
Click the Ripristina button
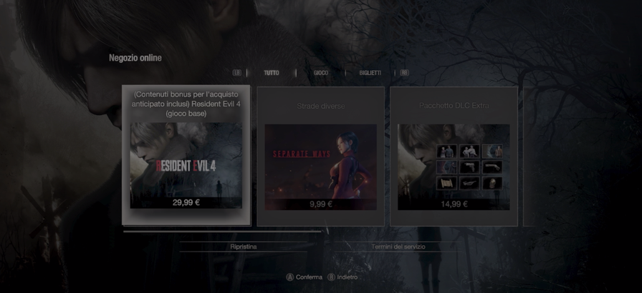244,246
